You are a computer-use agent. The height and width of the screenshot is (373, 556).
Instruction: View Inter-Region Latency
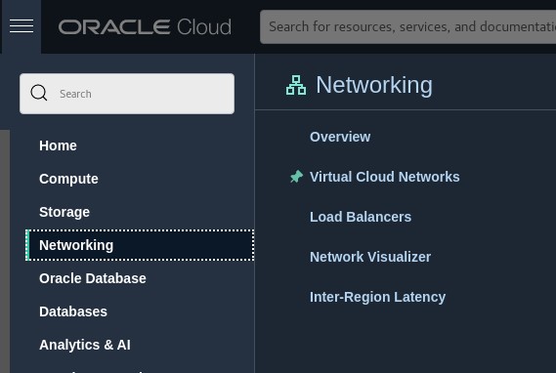click(x=377, y=297)
